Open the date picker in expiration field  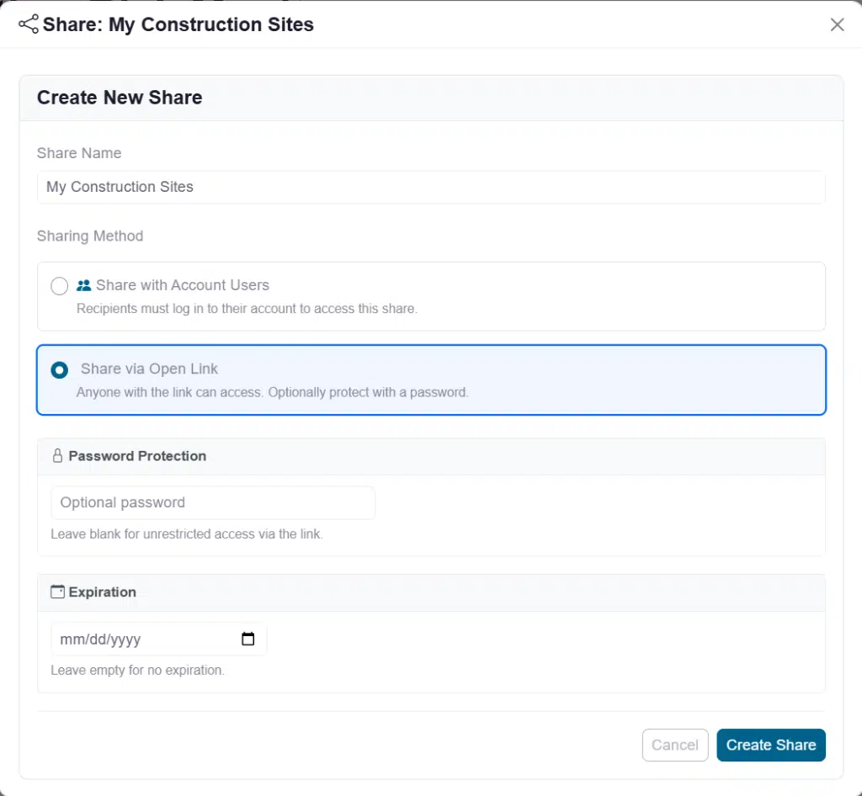click(x=247, y=639)
